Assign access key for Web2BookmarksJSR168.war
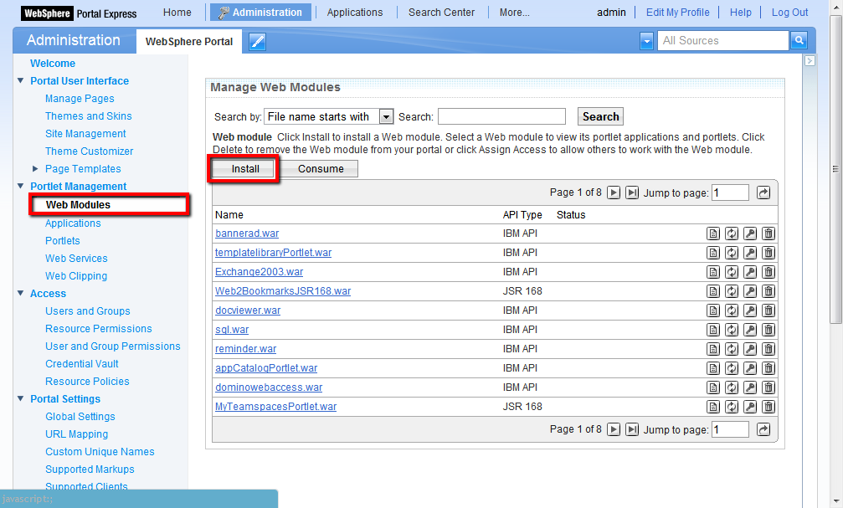Viewport: 843px width, 508px height. click(x=750, y=291)
